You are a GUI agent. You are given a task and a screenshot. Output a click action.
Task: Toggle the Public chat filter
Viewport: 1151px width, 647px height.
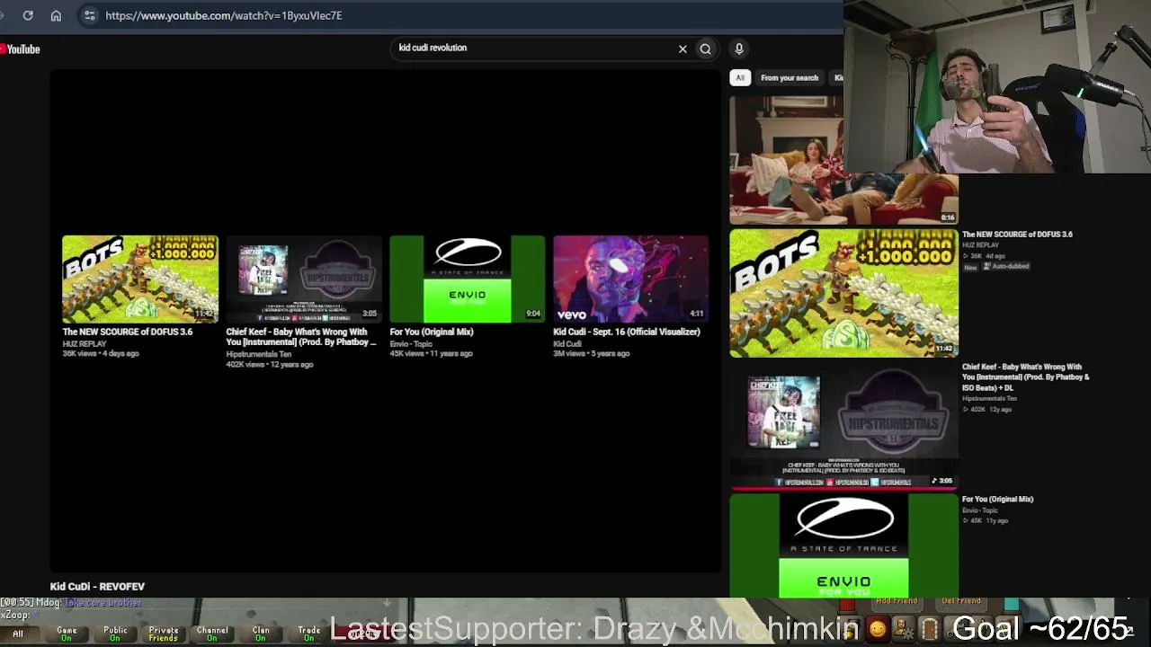(115, 634)
